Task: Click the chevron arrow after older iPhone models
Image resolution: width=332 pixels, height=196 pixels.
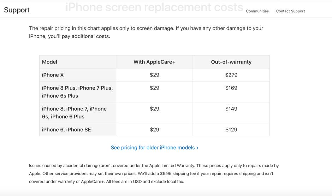Action: coord(197,148)
